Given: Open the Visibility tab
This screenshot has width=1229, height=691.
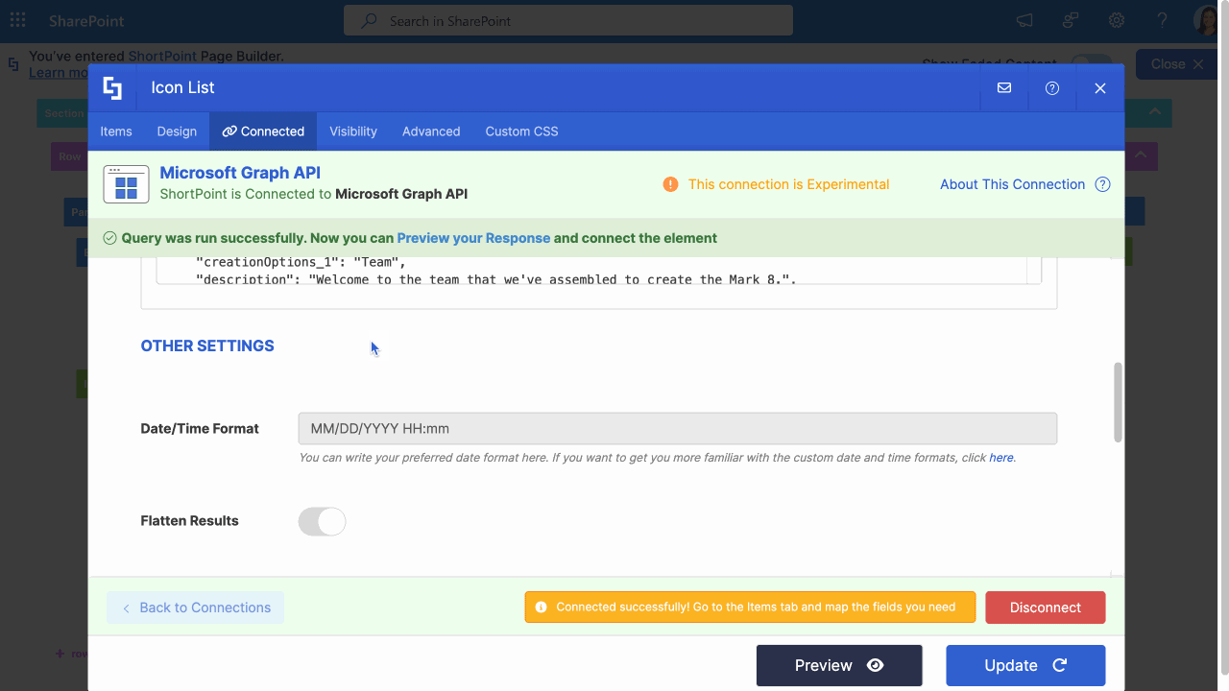Looking at the screenshot, I should [353, 131].
